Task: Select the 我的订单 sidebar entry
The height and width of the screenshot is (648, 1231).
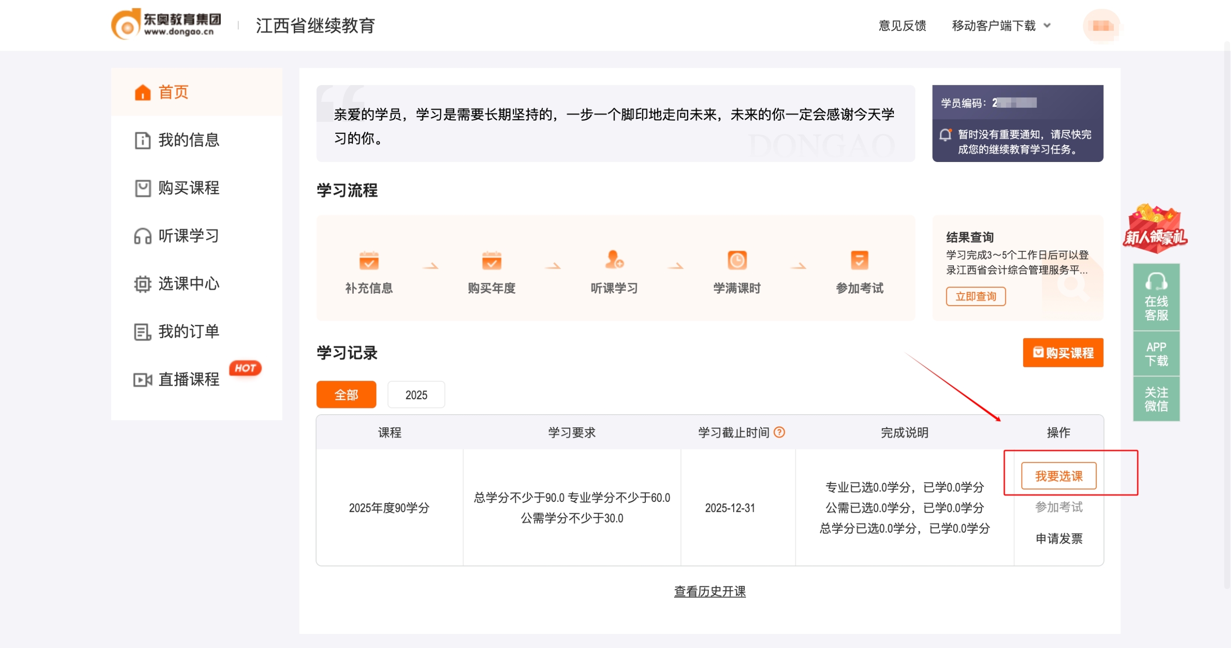Action: coord(141,331)
